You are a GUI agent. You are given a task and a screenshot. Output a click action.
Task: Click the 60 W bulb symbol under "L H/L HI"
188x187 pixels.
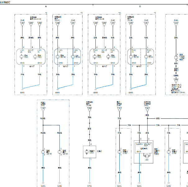pos(58,57)
